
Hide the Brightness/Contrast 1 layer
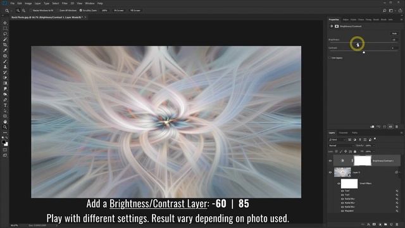click(330, 161)
